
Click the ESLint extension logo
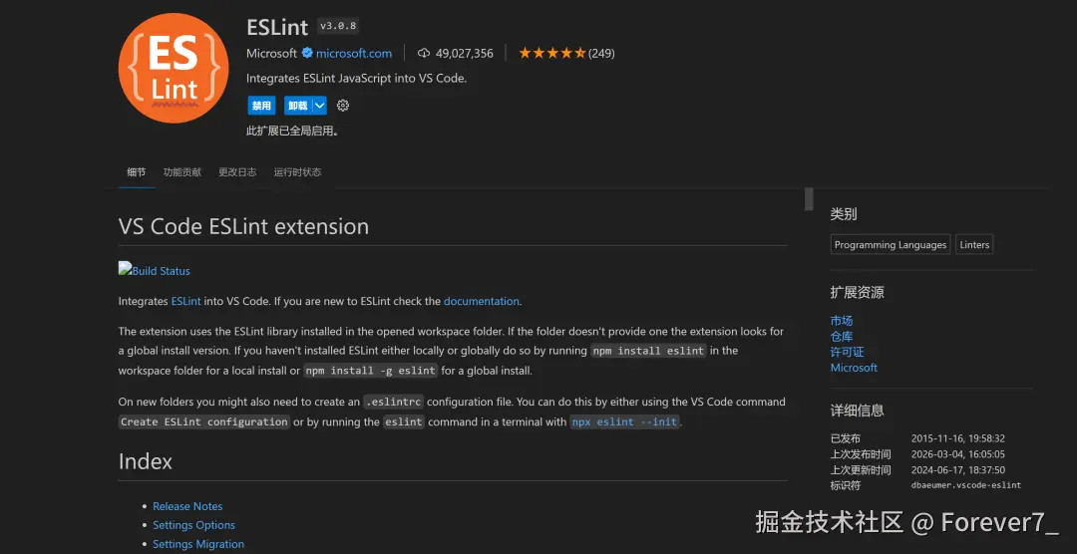click(x=174, y=68)
